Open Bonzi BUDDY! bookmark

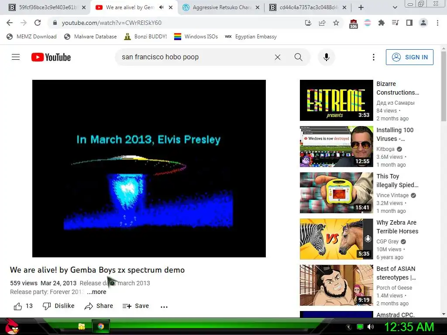(x=145, y=37)
